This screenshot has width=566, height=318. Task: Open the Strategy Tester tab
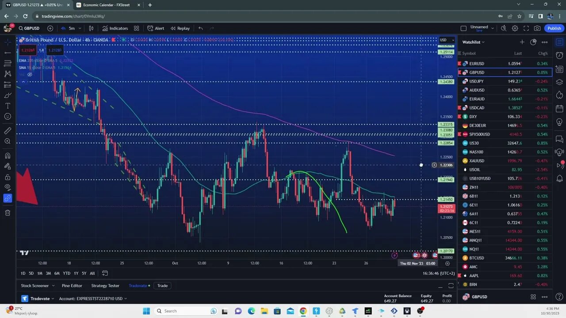point(105,286)
